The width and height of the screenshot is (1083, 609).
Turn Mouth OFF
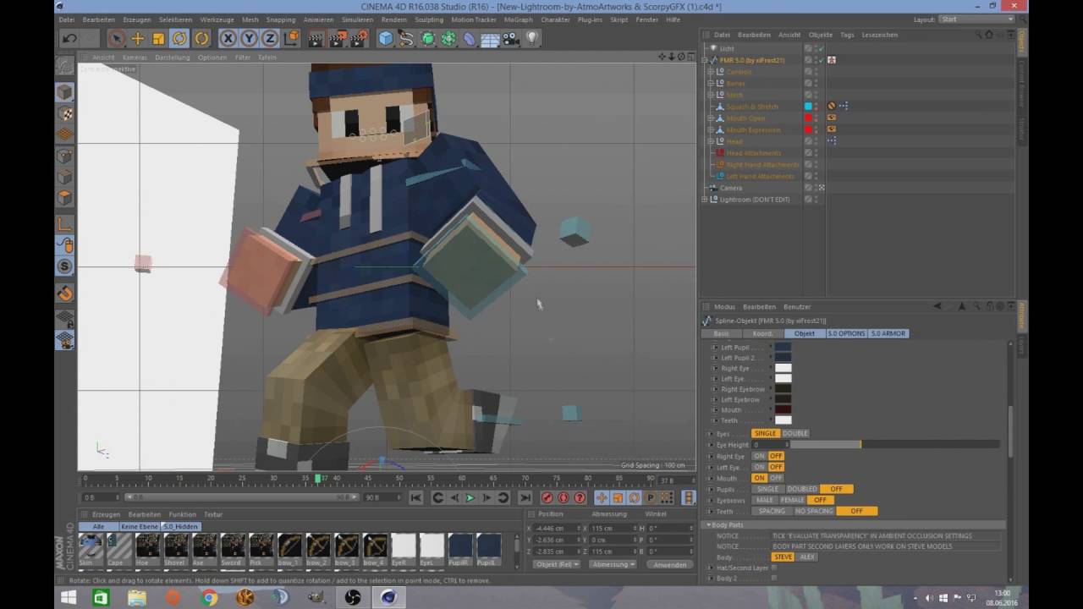(775, 478)
